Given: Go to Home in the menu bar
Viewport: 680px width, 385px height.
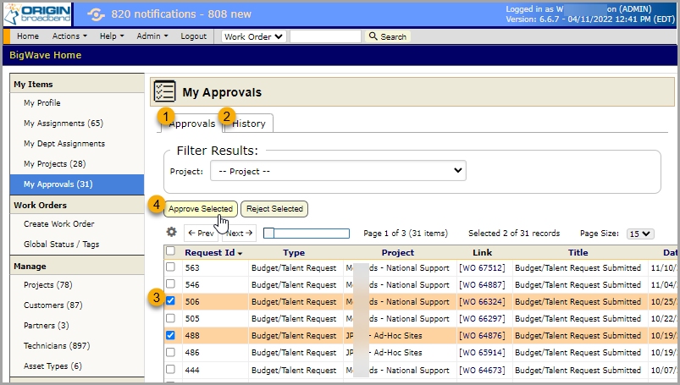Looking at the screenshot, I should (28, 36).
